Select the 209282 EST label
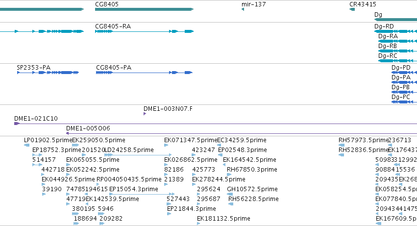The width and height of the screenshot is (417, 226). pos(111,219)
